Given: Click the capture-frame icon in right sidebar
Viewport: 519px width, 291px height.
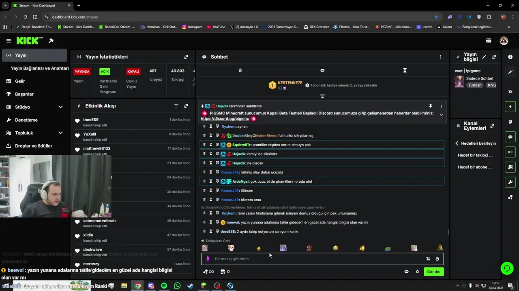Looking at the screenshot, I should coord(510,92).
